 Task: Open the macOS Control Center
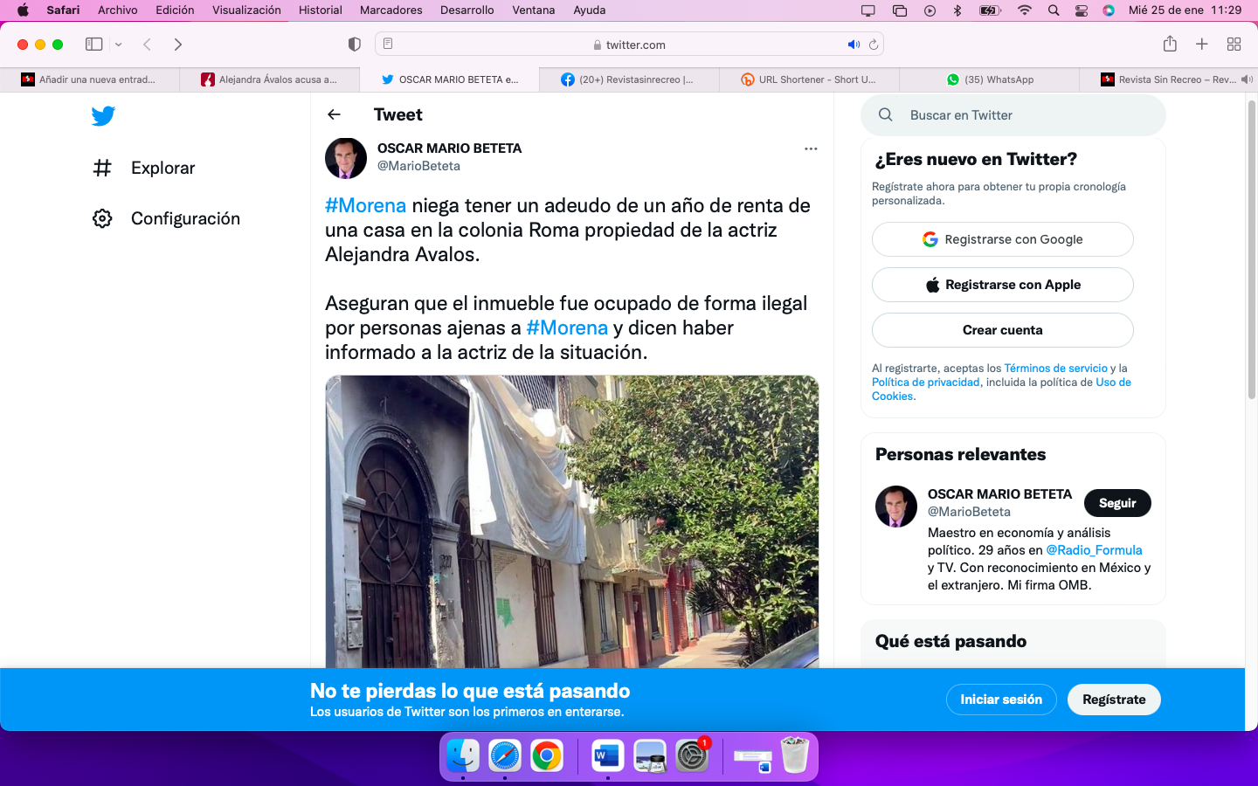point(1081,10)
